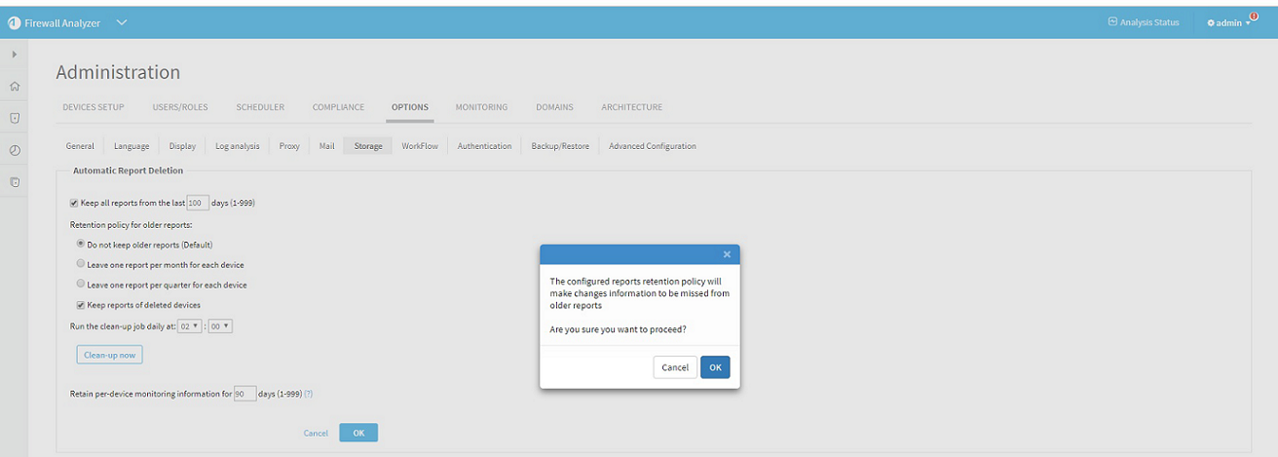This screenshot has height=457, width=1278.
Task: Toggle 'Keep all reports from the last' checkbox
Action: coord(74,203)
